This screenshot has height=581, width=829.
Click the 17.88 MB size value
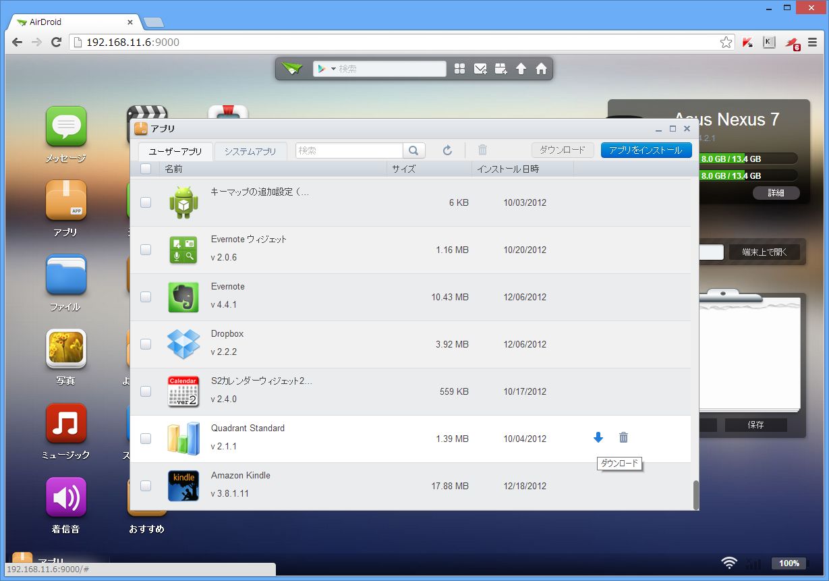click(x=450, y=486)
